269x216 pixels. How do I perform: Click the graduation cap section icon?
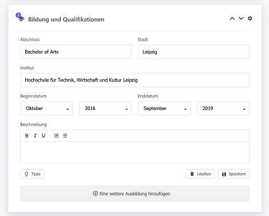click(x=21, y=19)
